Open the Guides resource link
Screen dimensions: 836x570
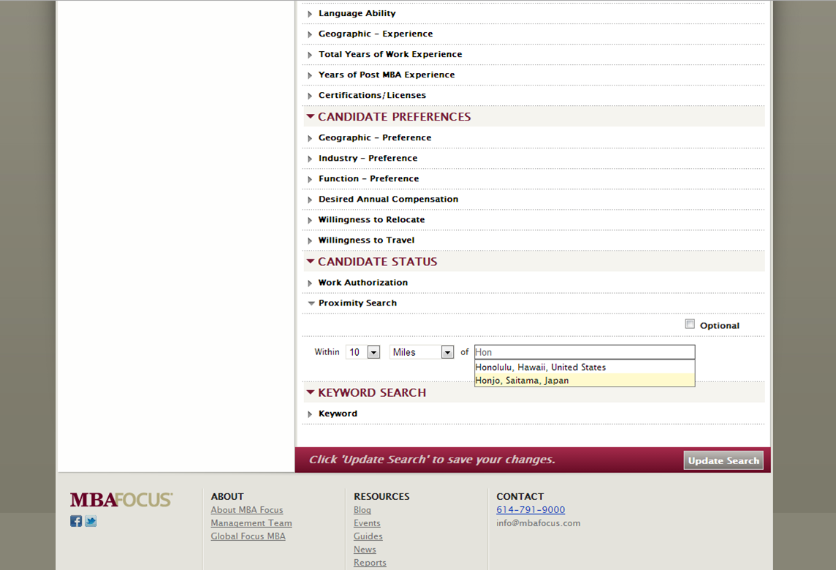pos(368,536)
